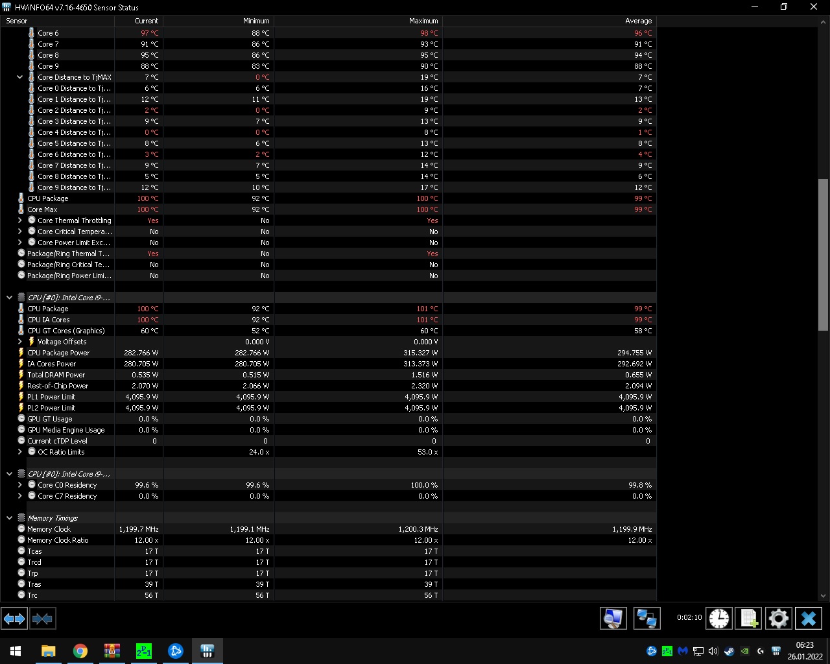This screenshot has height=664, width=830.
Task: Click circle icon beside GPU GT Usage
Action: point(21,419)
